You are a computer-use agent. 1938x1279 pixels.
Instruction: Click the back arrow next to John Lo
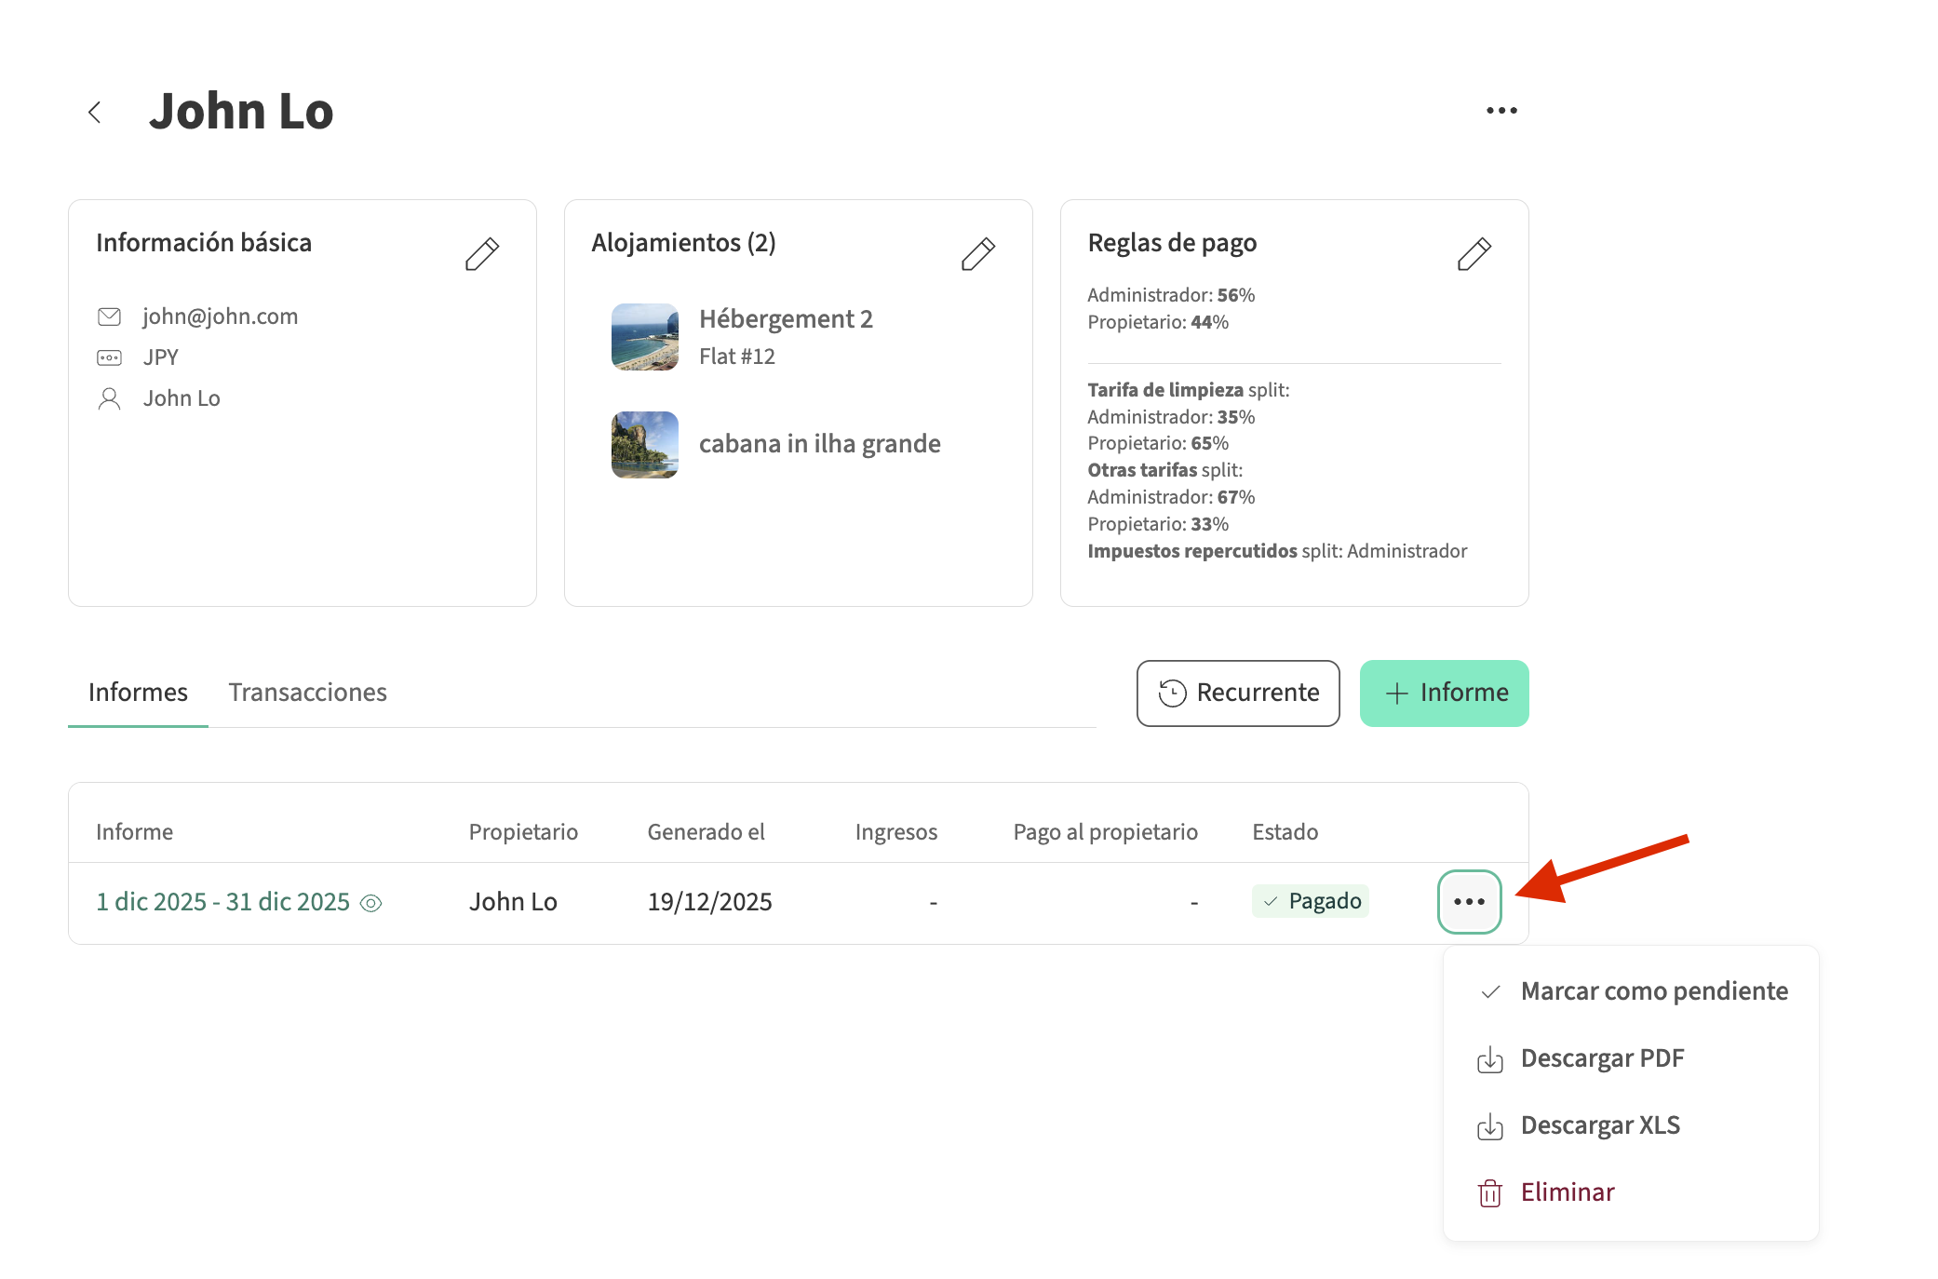[94, 113]
